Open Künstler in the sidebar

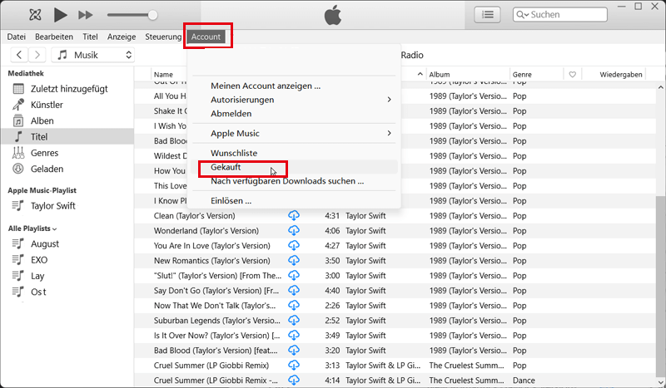(x=47, y=105)
